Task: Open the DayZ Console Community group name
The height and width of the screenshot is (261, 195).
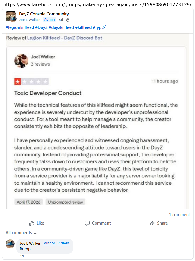Action: (44, 14)
